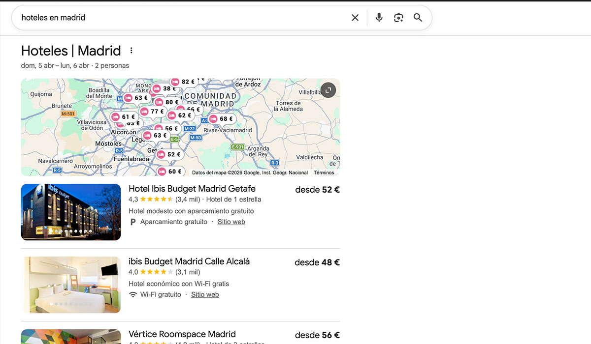Click the 'desde 52 €' price
591x344 pixels.
tap(318, 190)
